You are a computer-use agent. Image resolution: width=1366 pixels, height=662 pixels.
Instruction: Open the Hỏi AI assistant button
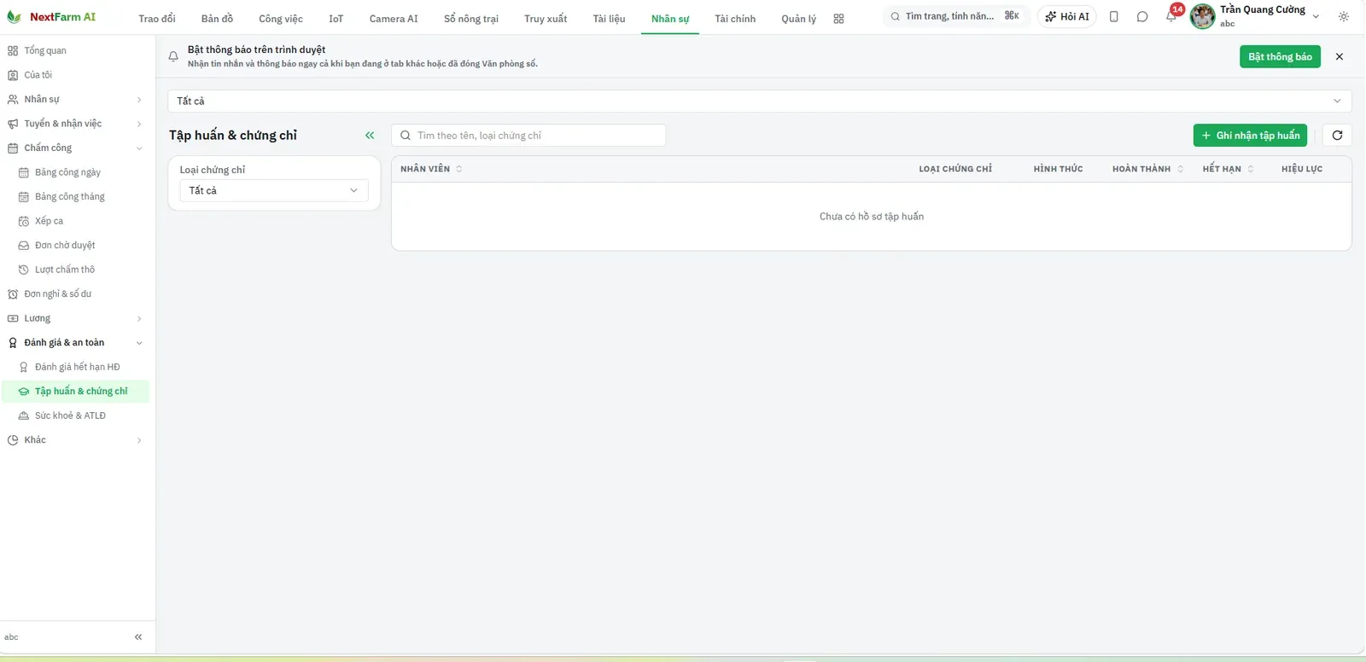[x=1067, y=16]
